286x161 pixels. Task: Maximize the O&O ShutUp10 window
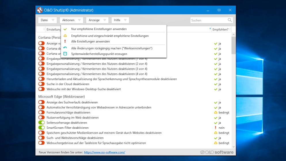click(219, 10)
